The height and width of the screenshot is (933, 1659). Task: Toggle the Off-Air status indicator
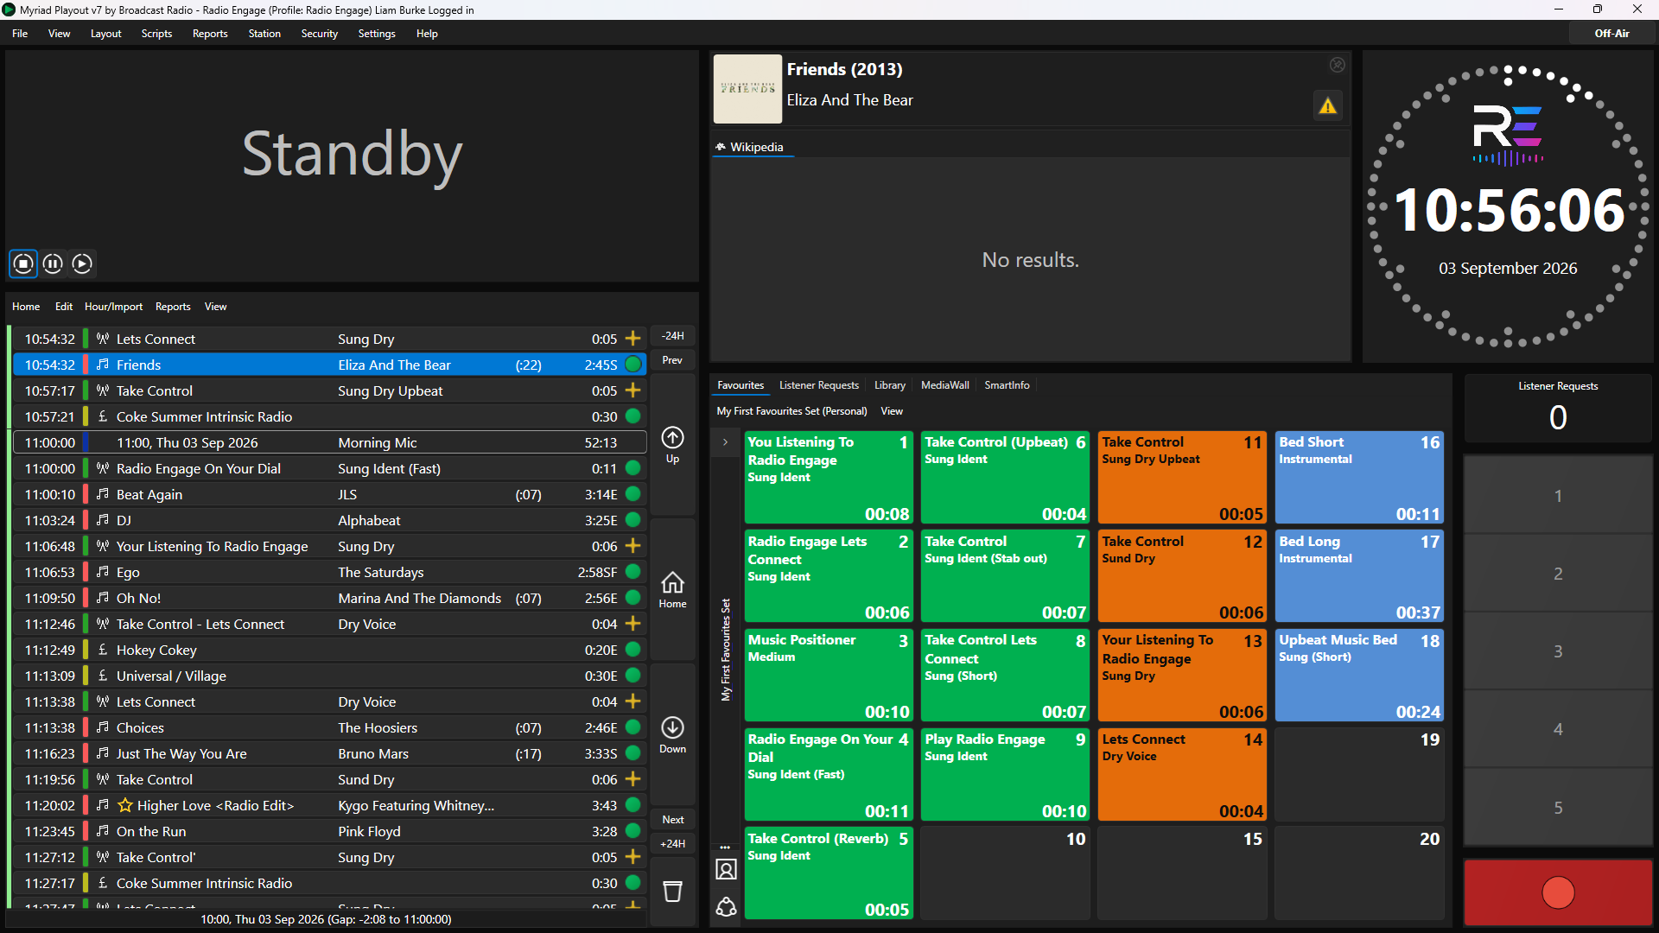[1611, 34]
